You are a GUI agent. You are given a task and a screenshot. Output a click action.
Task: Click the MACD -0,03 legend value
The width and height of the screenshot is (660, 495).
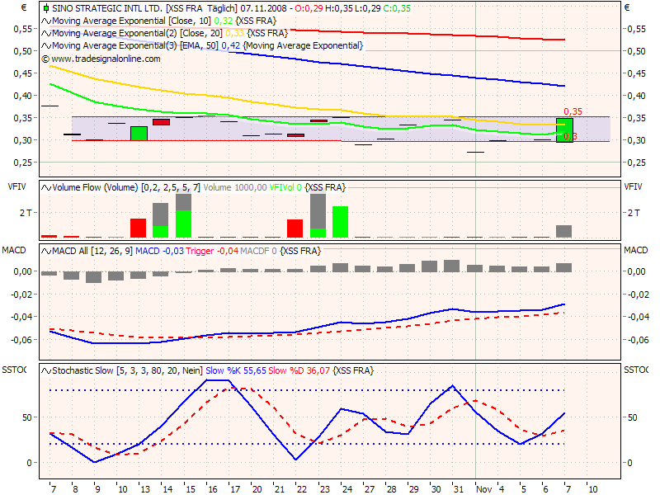pos(159,252)
